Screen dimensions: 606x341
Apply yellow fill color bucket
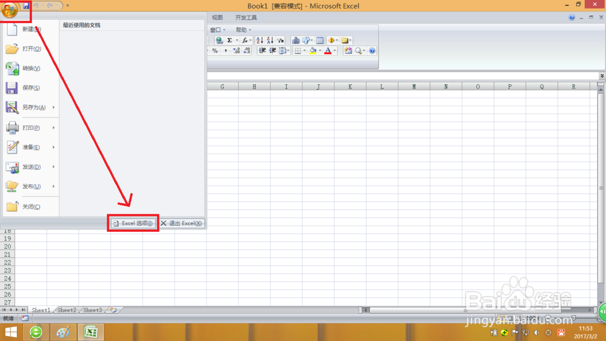[x=313, y=51]
